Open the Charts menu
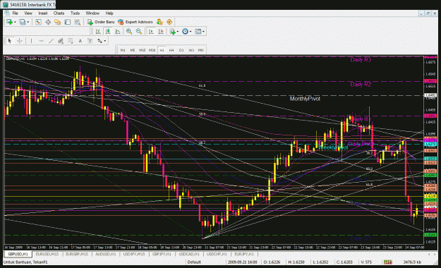Image resolution: width=441 pixels, height=268 pixels. (x=59, y=13)
